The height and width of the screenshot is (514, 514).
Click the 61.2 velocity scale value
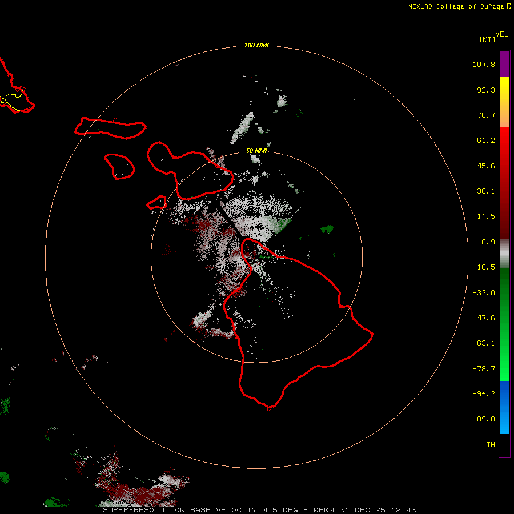coord(486,140)
